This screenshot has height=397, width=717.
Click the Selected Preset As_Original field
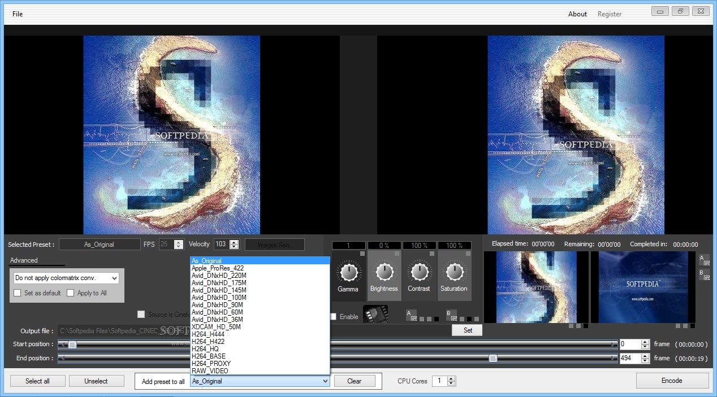pyautogui.click(x=100, y=245)
